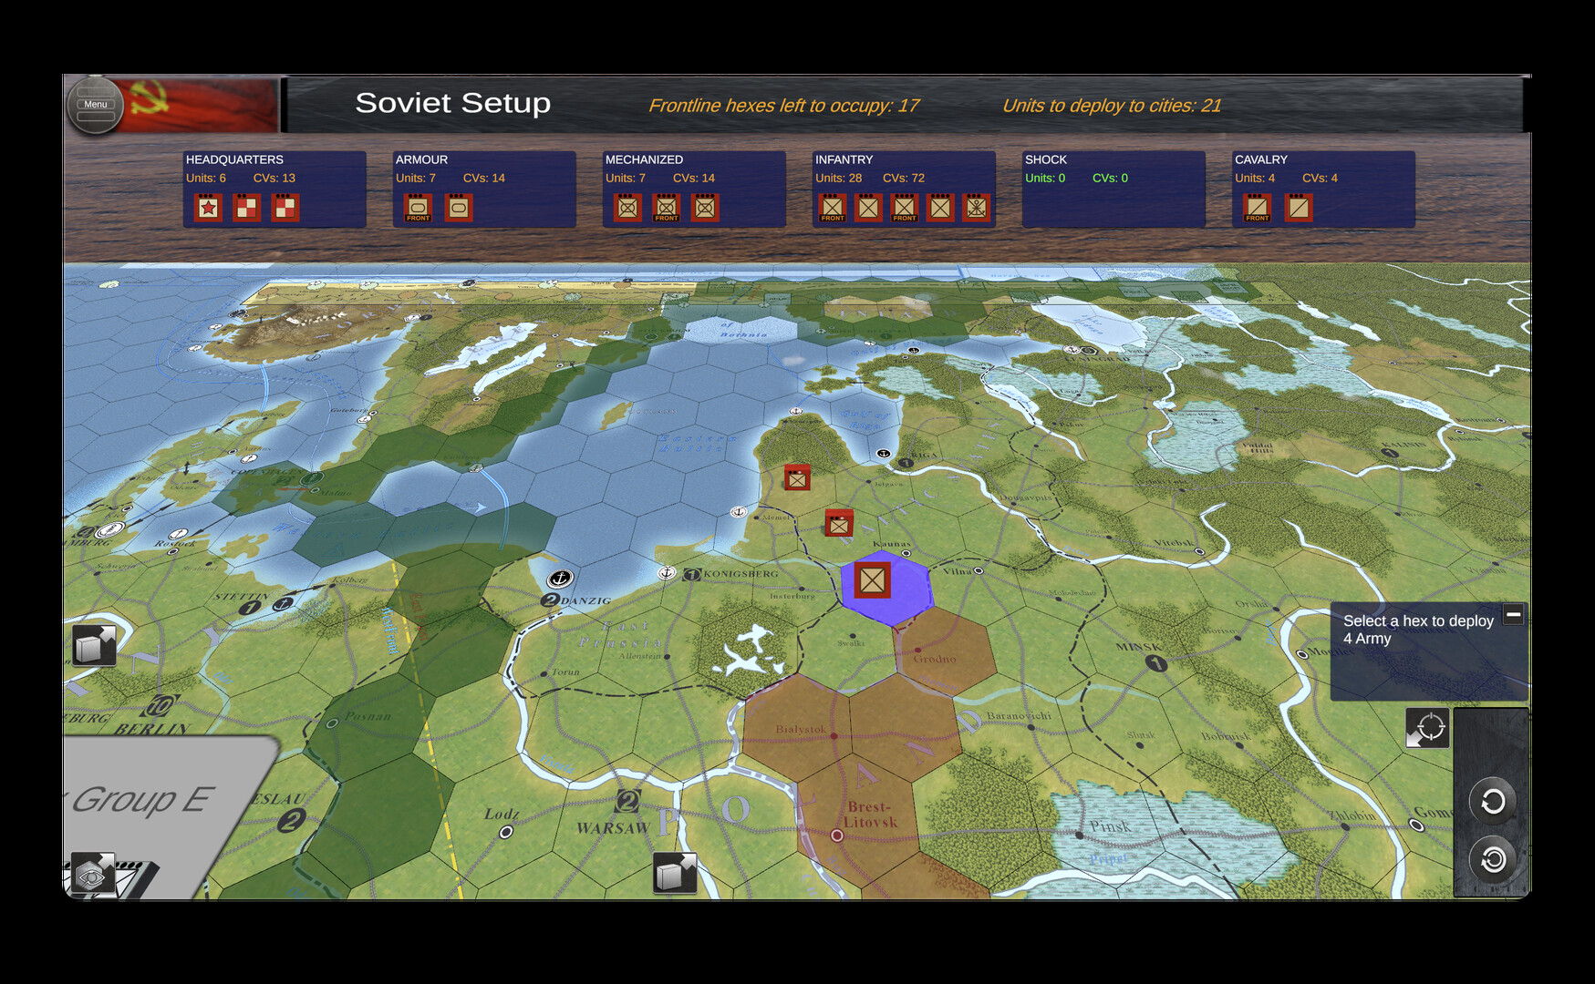This screenshot has height=984, width=1595.
Task: Choose the first Infantry FRONT unit icon
Action: (x=832, y=208)
